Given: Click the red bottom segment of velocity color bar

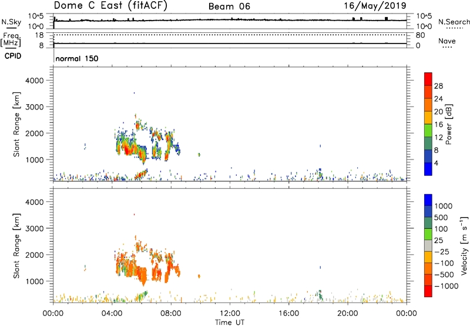Looking at the screenshot, I should click(x=428, y=291).
